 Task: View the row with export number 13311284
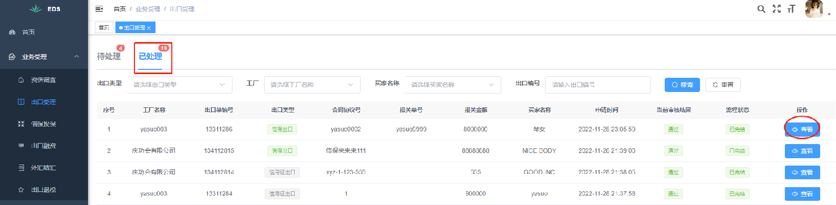click(x=802, y=194)
